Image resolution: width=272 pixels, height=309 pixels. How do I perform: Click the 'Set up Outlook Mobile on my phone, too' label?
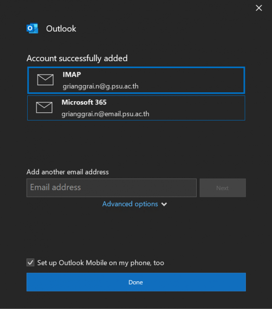coord(101,263)
